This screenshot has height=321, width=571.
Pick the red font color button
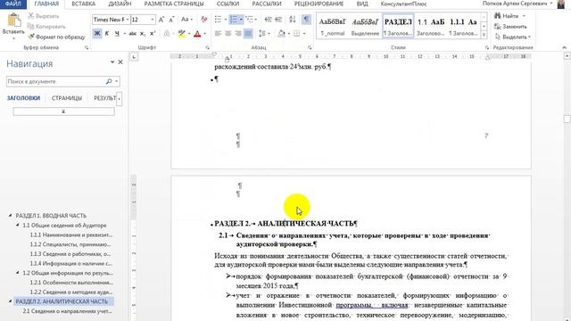click(x=197, y=34)
